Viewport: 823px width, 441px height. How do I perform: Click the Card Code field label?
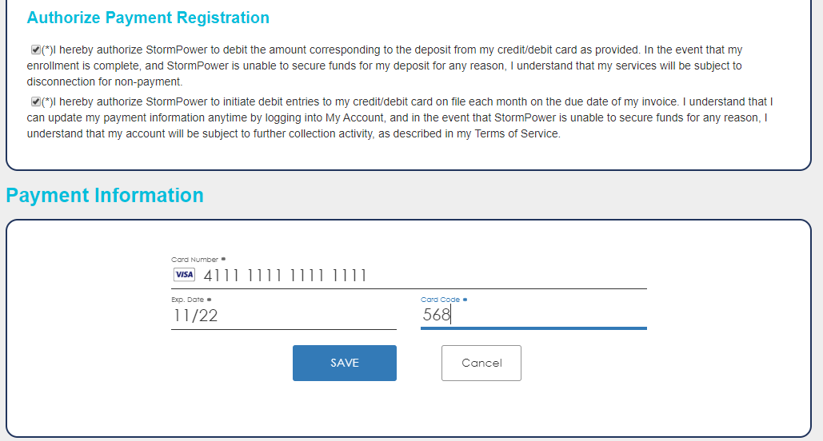point(440,300)
